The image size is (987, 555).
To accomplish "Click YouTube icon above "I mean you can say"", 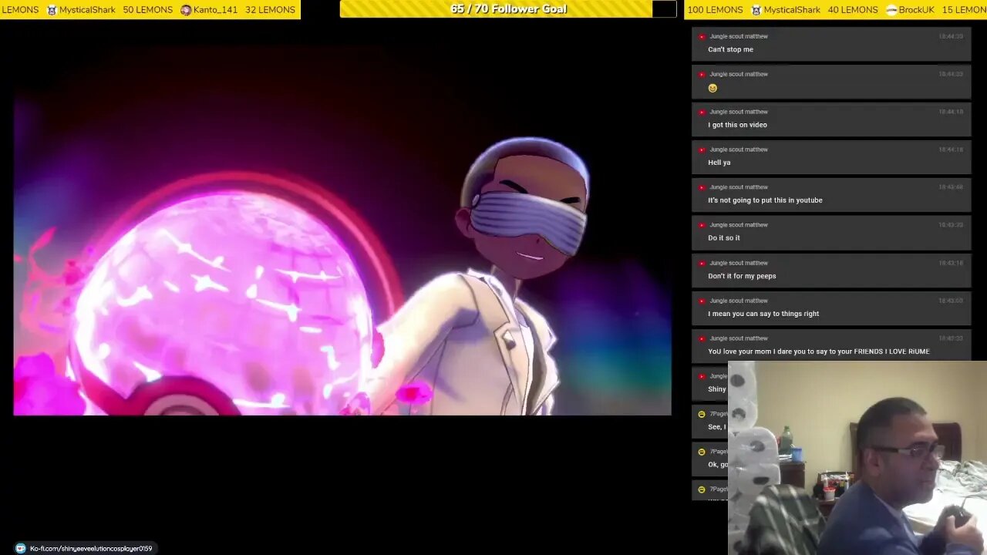I will [x=702, y=301].
